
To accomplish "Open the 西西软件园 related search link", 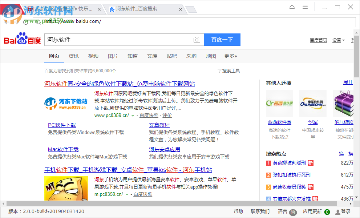I will [x=279, y=122].
